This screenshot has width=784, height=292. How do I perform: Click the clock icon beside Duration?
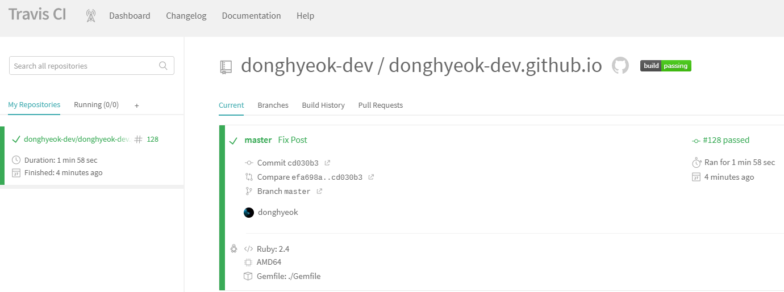tap(16, 160)
